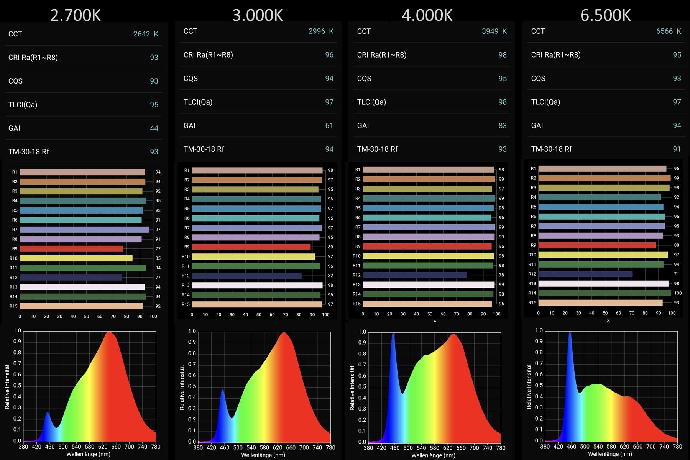Select the white R13 bar in 4.000K chart
The image size is (690, 460).
428,285
